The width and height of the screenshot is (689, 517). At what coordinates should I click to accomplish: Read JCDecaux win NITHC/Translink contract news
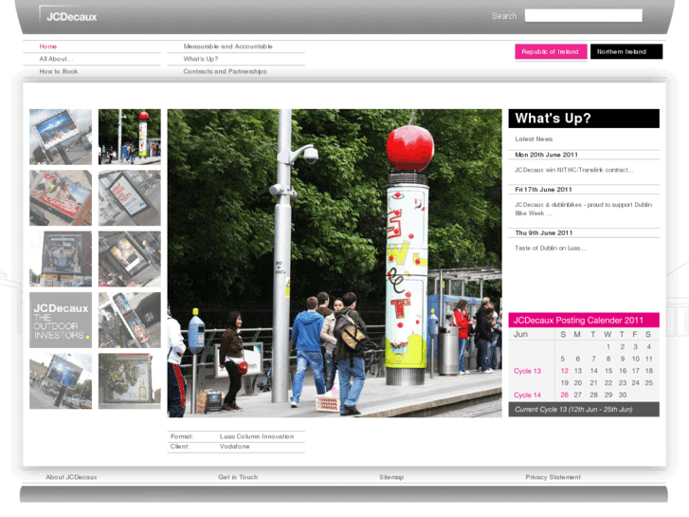(x=574, y=170)
